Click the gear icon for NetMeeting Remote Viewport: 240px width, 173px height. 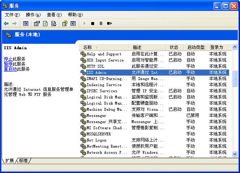tap(83, 146)
